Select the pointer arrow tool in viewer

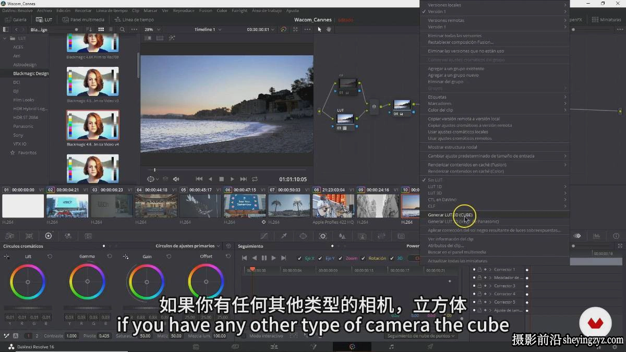point(320,30)
